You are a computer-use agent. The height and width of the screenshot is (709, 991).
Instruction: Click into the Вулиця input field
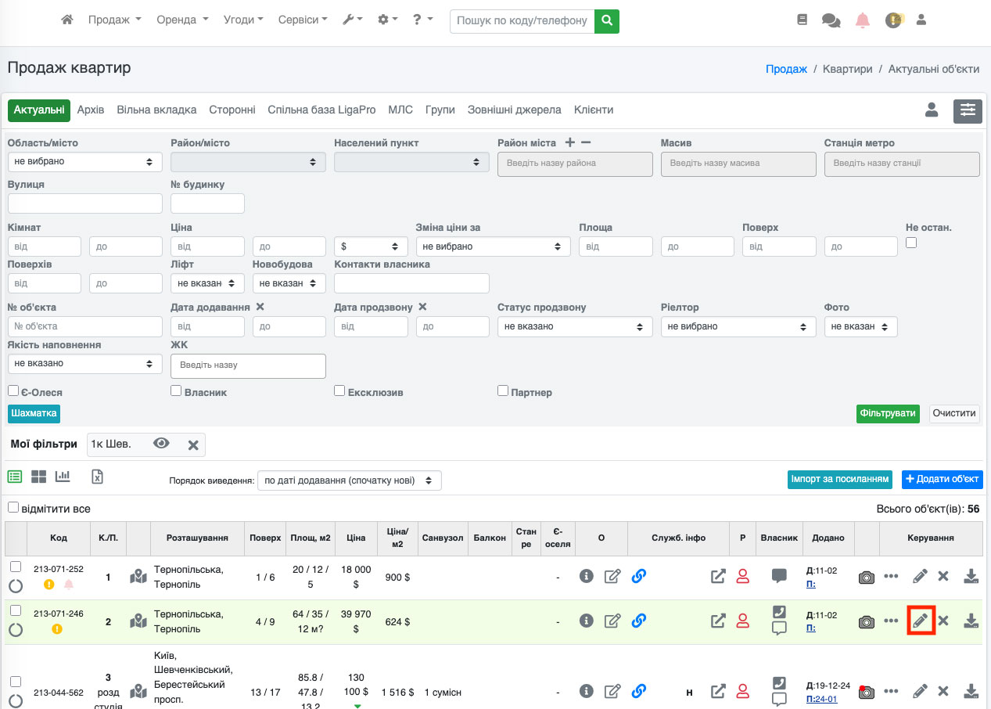pyautogui.click(x=84, y=203)
